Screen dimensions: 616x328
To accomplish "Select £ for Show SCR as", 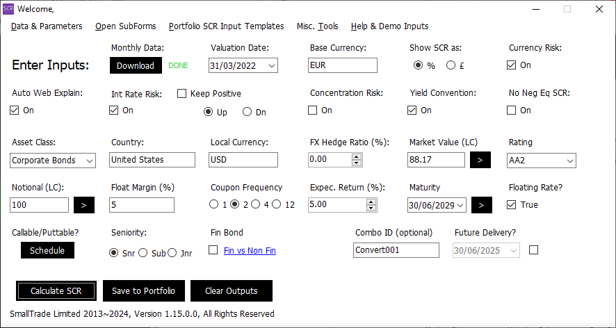I will click(451, 65).
